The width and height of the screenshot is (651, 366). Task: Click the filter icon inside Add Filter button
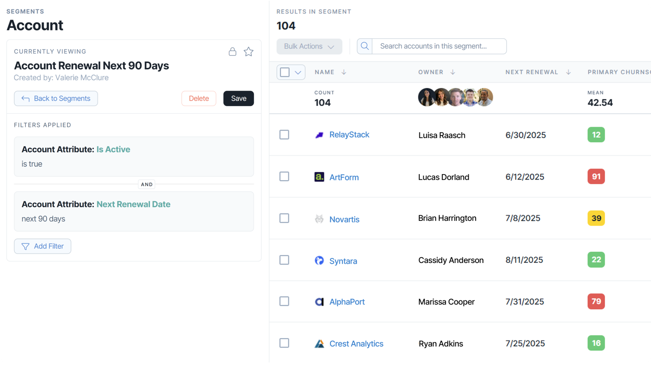point(25,246)
